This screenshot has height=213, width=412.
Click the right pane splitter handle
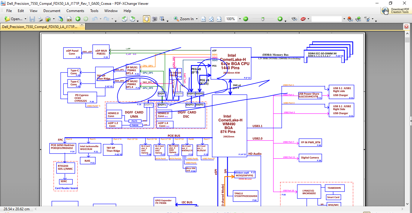pyautogui.click(x=410, y=121)
